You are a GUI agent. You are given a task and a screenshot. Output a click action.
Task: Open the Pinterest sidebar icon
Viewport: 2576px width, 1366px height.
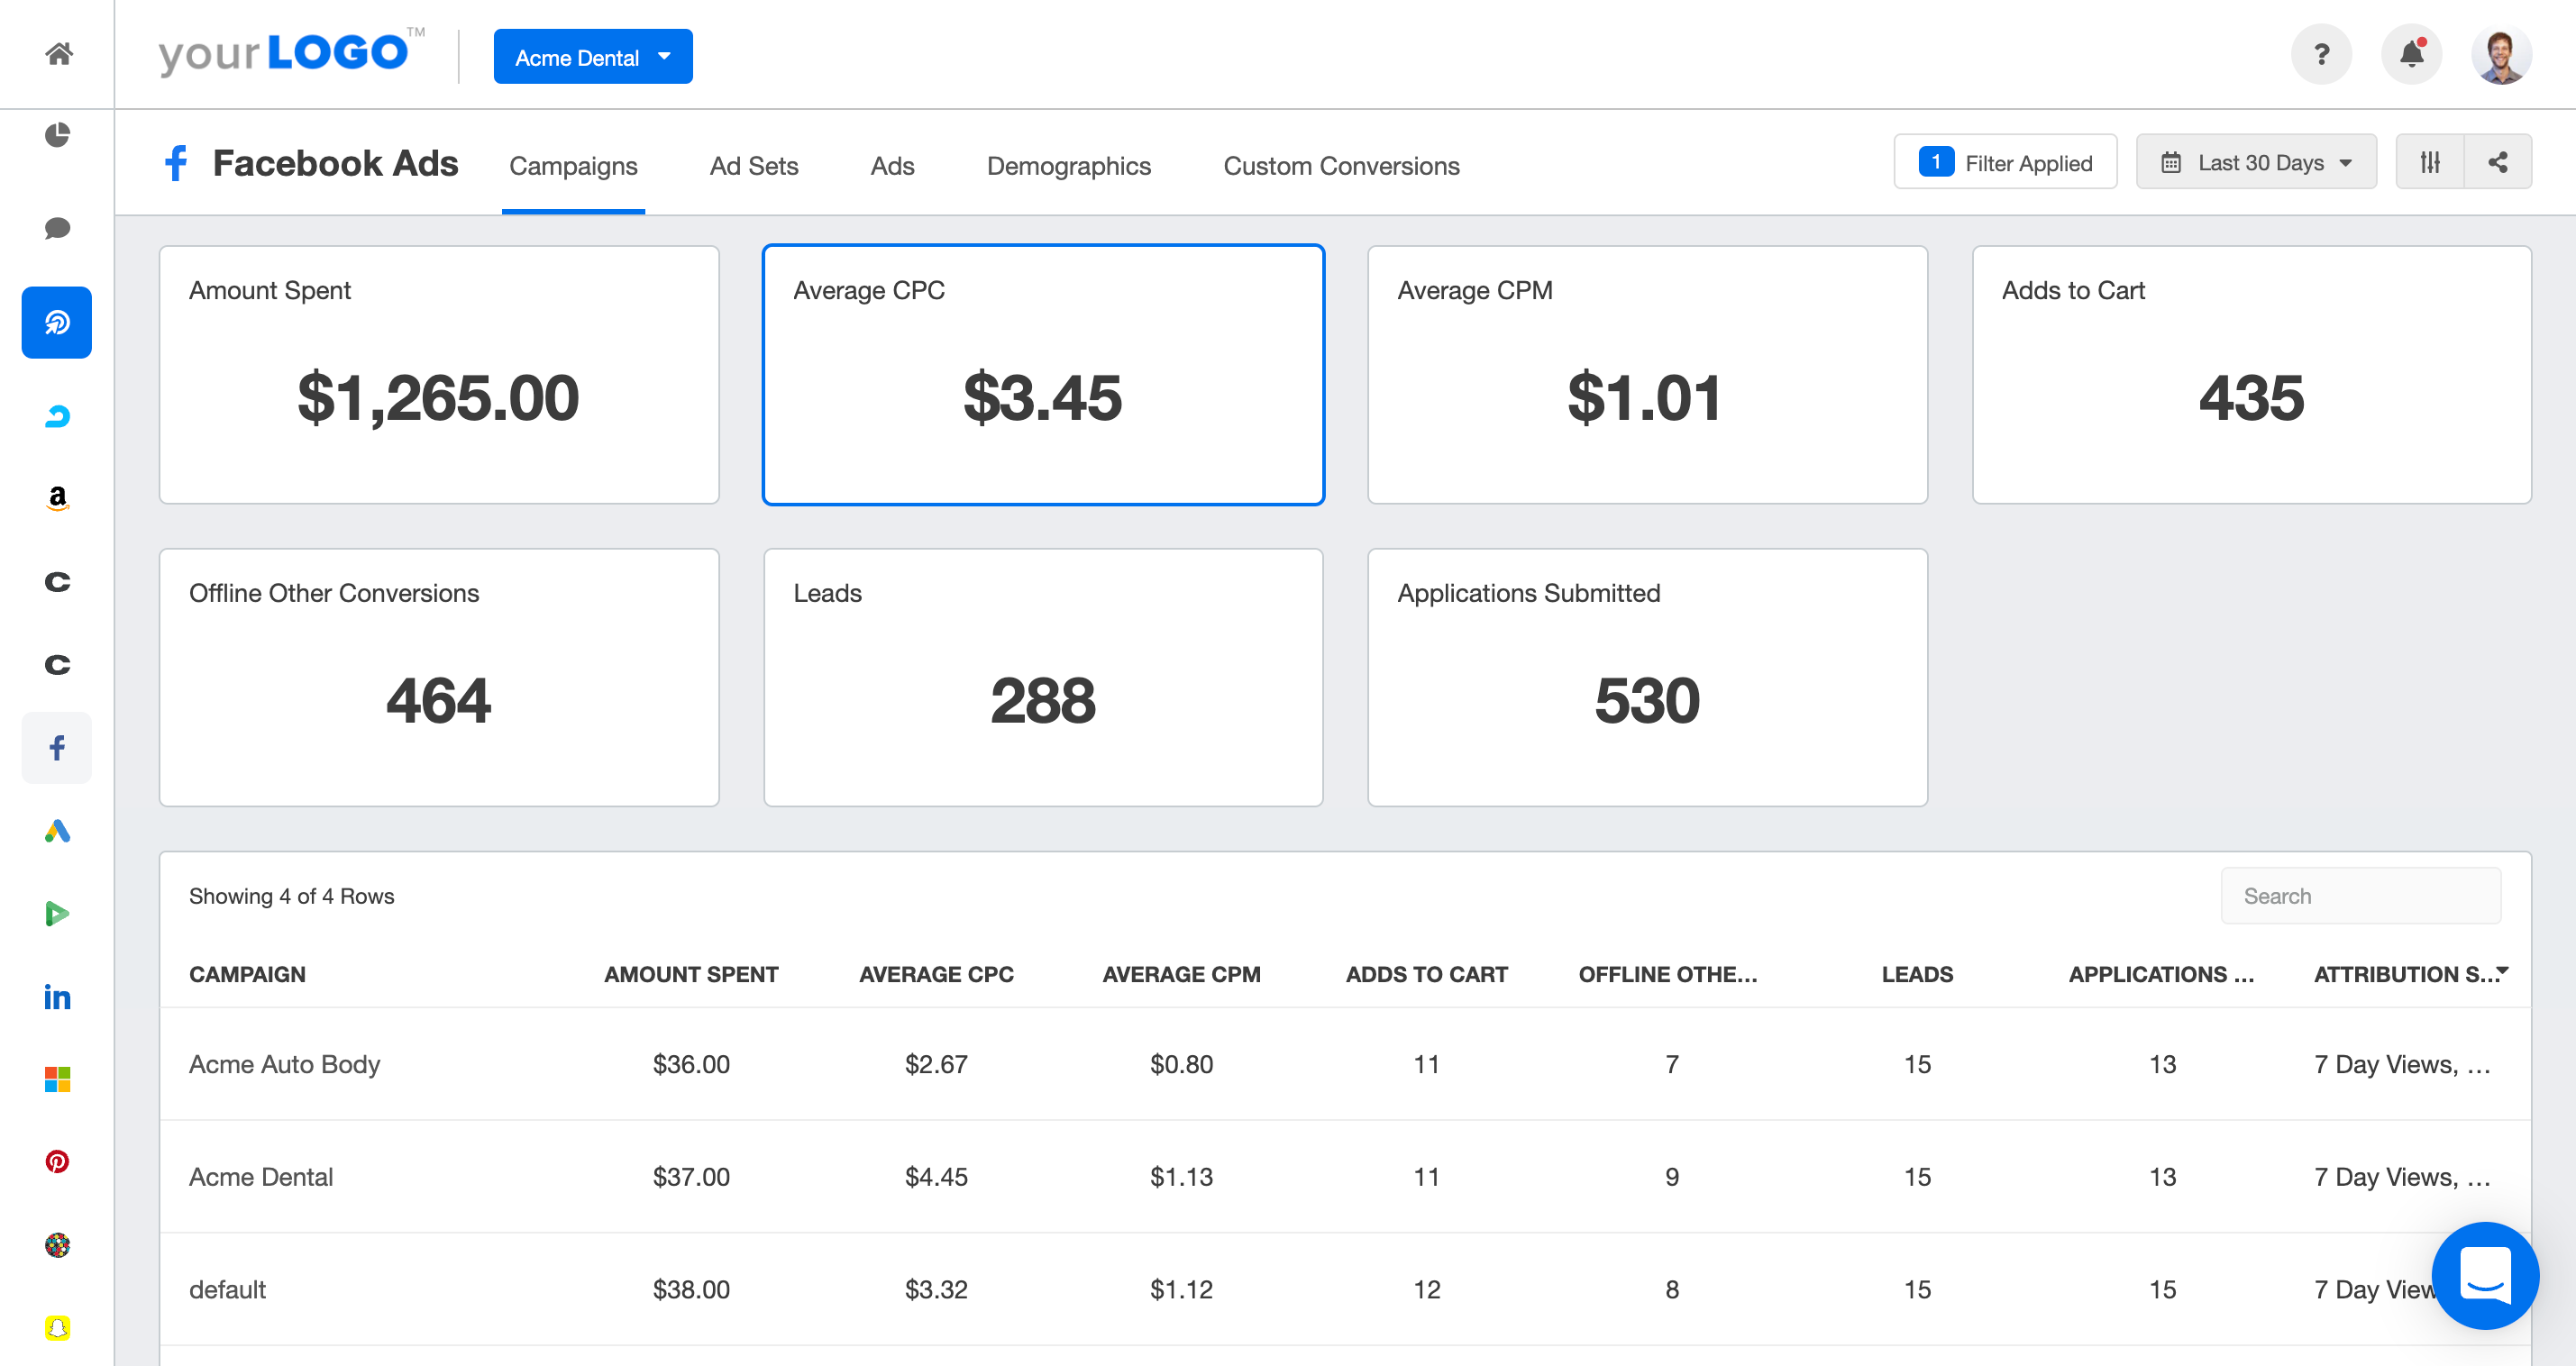[x=57, y=1161]
